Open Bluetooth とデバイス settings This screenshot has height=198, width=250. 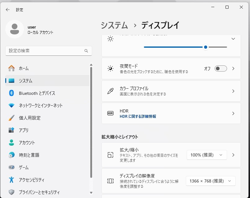point(47,93)
